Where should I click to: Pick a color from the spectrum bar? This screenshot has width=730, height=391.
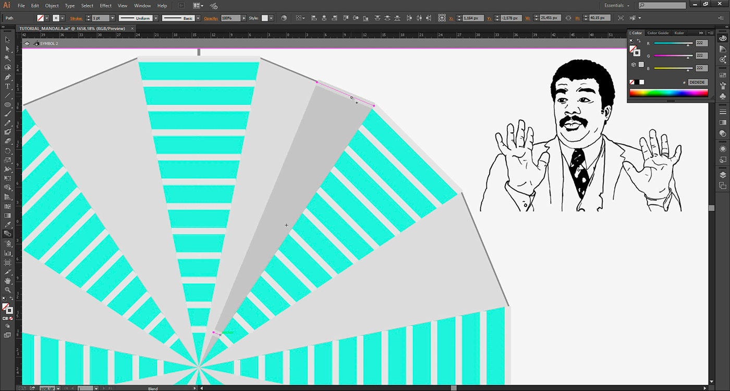668,93
